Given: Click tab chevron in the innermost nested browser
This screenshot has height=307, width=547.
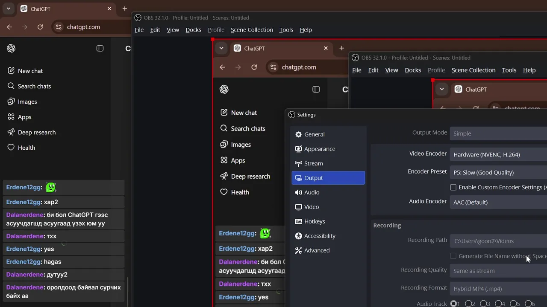Looking at the screenshot, I should pyautogui.click(x=442, y=89).
